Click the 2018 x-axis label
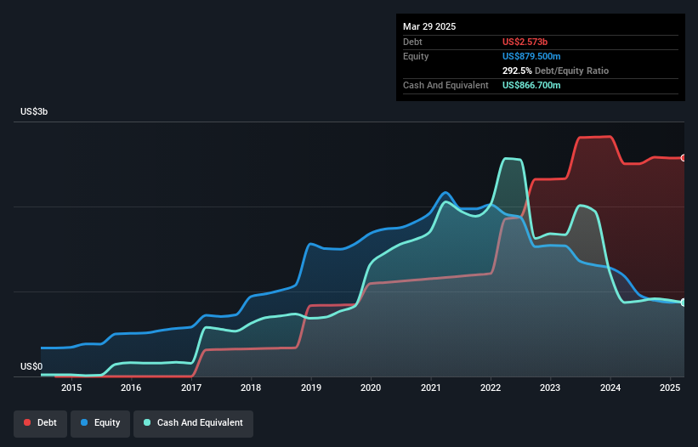The image size is (698, 447). (251, 388)
